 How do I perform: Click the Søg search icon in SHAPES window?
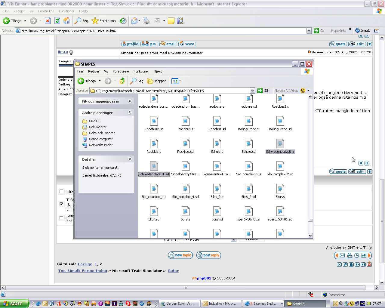133,81
